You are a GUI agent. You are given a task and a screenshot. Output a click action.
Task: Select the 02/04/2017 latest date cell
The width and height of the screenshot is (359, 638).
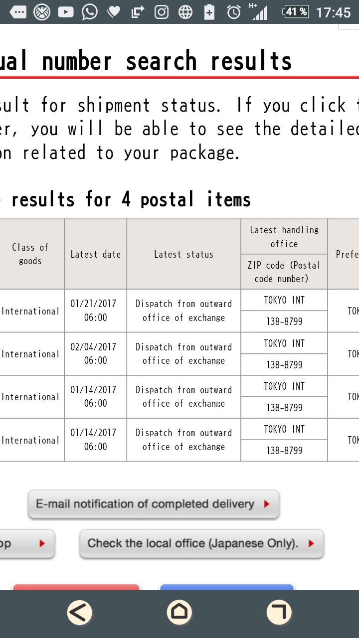[96, 354]
